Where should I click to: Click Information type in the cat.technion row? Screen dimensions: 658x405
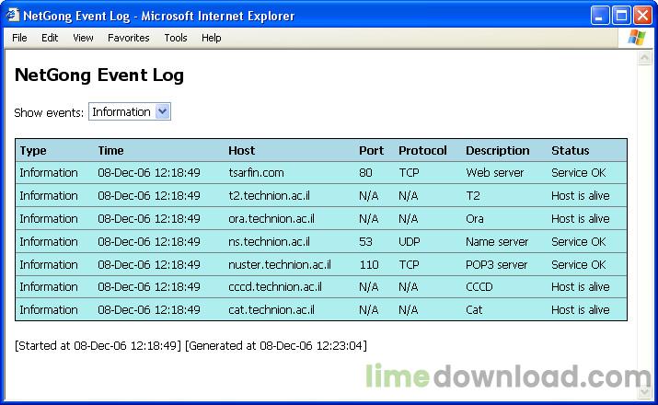click(x=49, y=310)
